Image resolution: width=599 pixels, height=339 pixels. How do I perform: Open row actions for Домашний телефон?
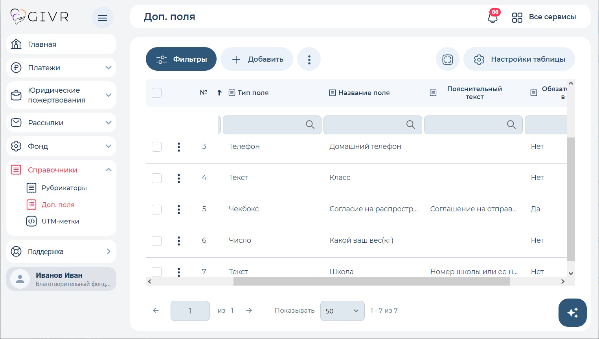pos(179,147)
